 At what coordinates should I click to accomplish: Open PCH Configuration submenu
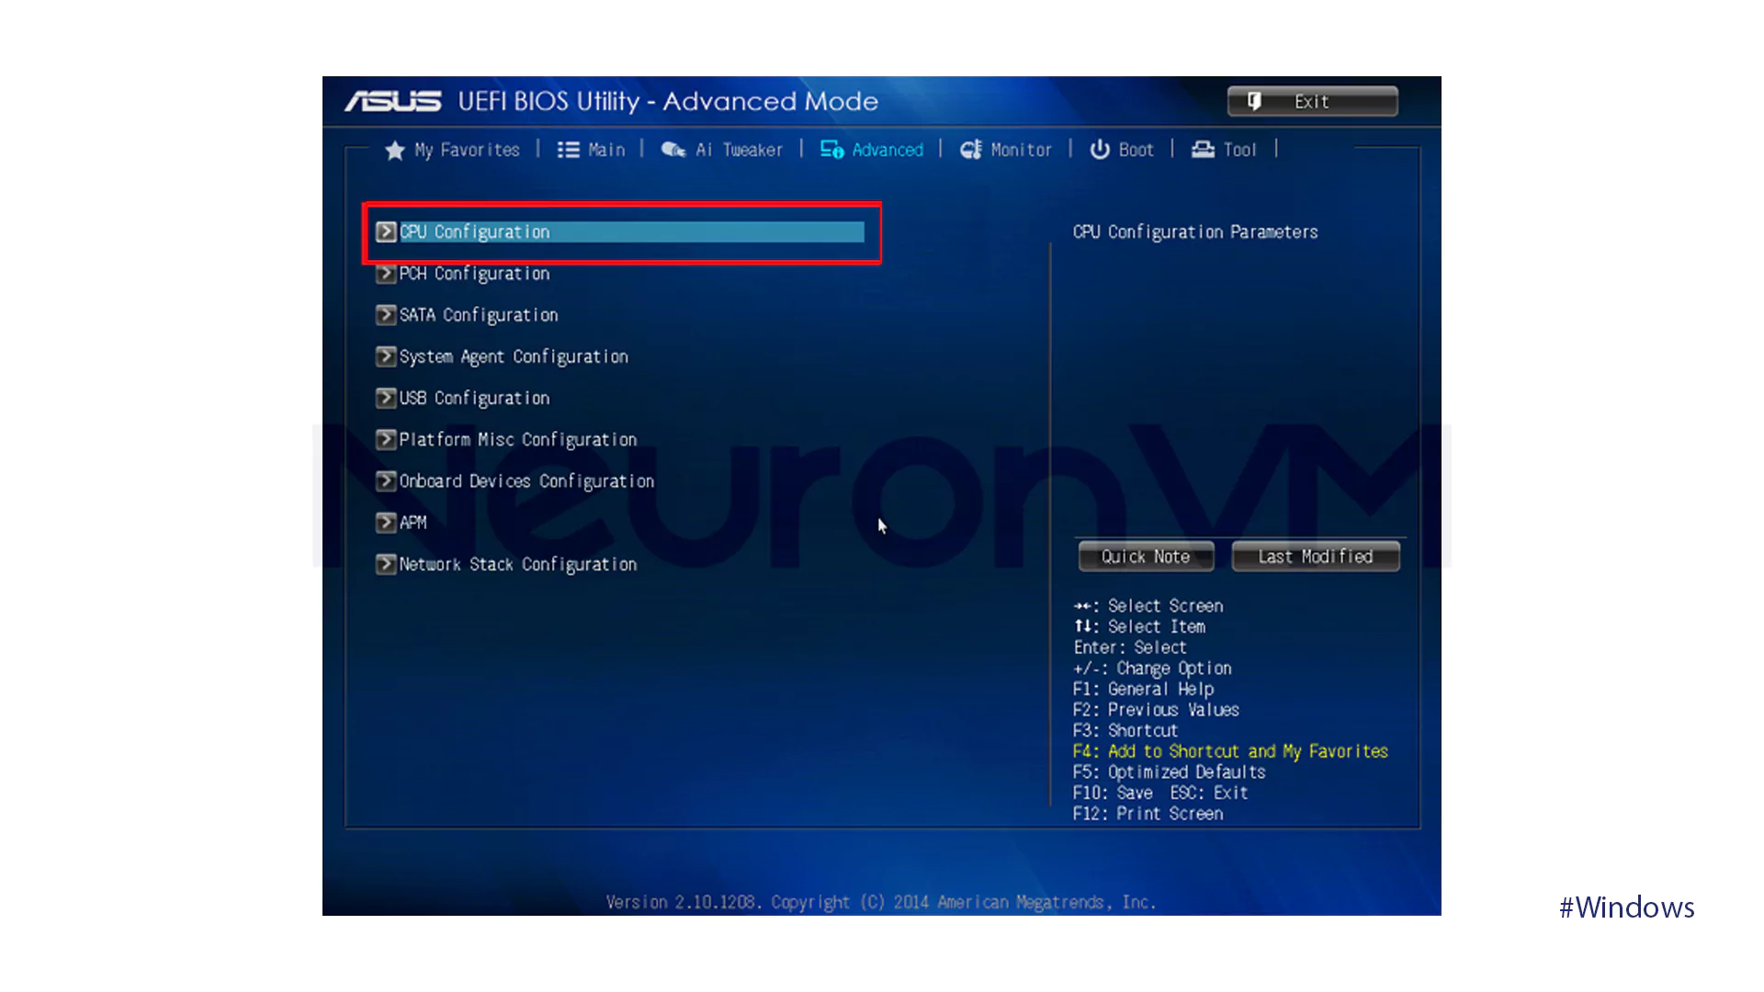[463, 274]
